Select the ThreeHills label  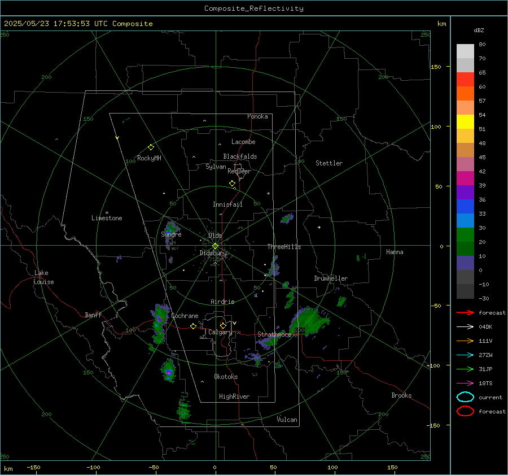(284, 247)
